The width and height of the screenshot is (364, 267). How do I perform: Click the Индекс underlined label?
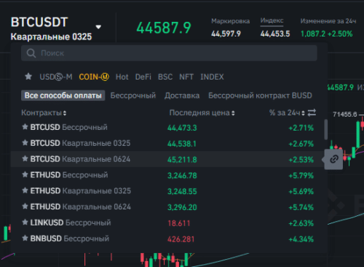click(x=272, y=20)
